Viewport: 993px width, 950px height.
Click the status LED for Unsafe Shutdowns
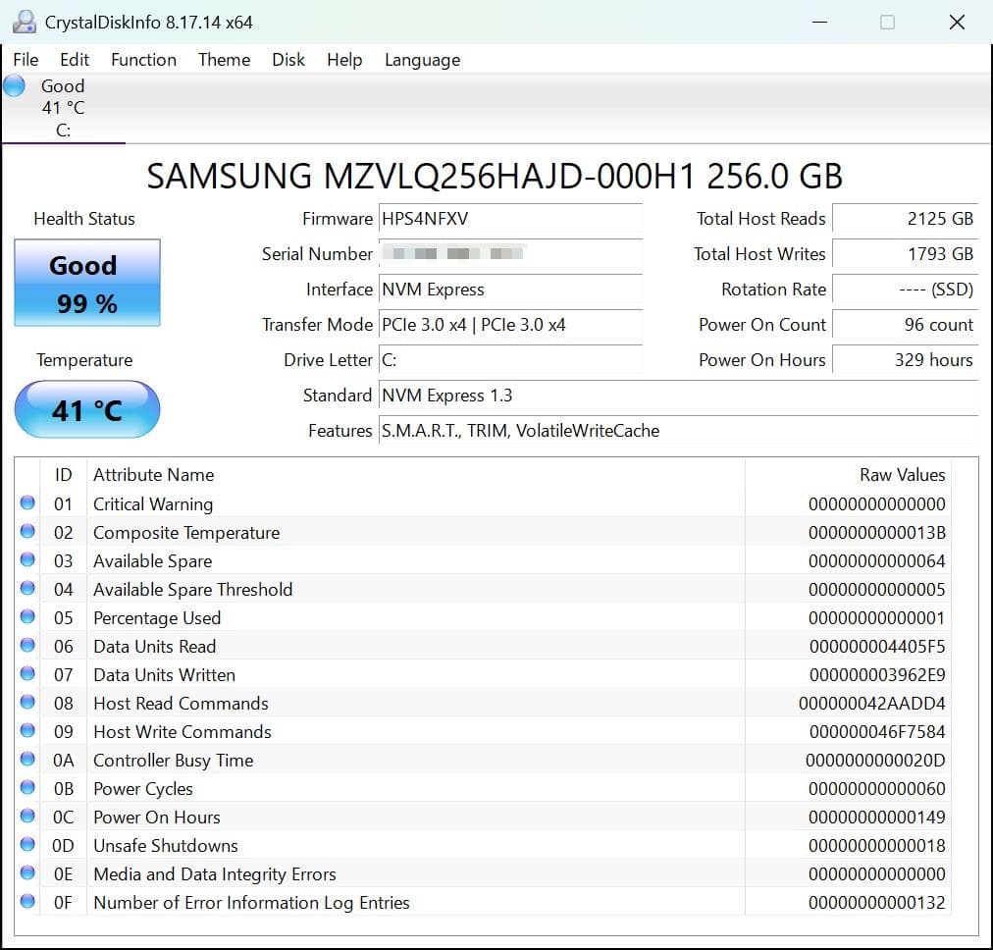[27, 845]
